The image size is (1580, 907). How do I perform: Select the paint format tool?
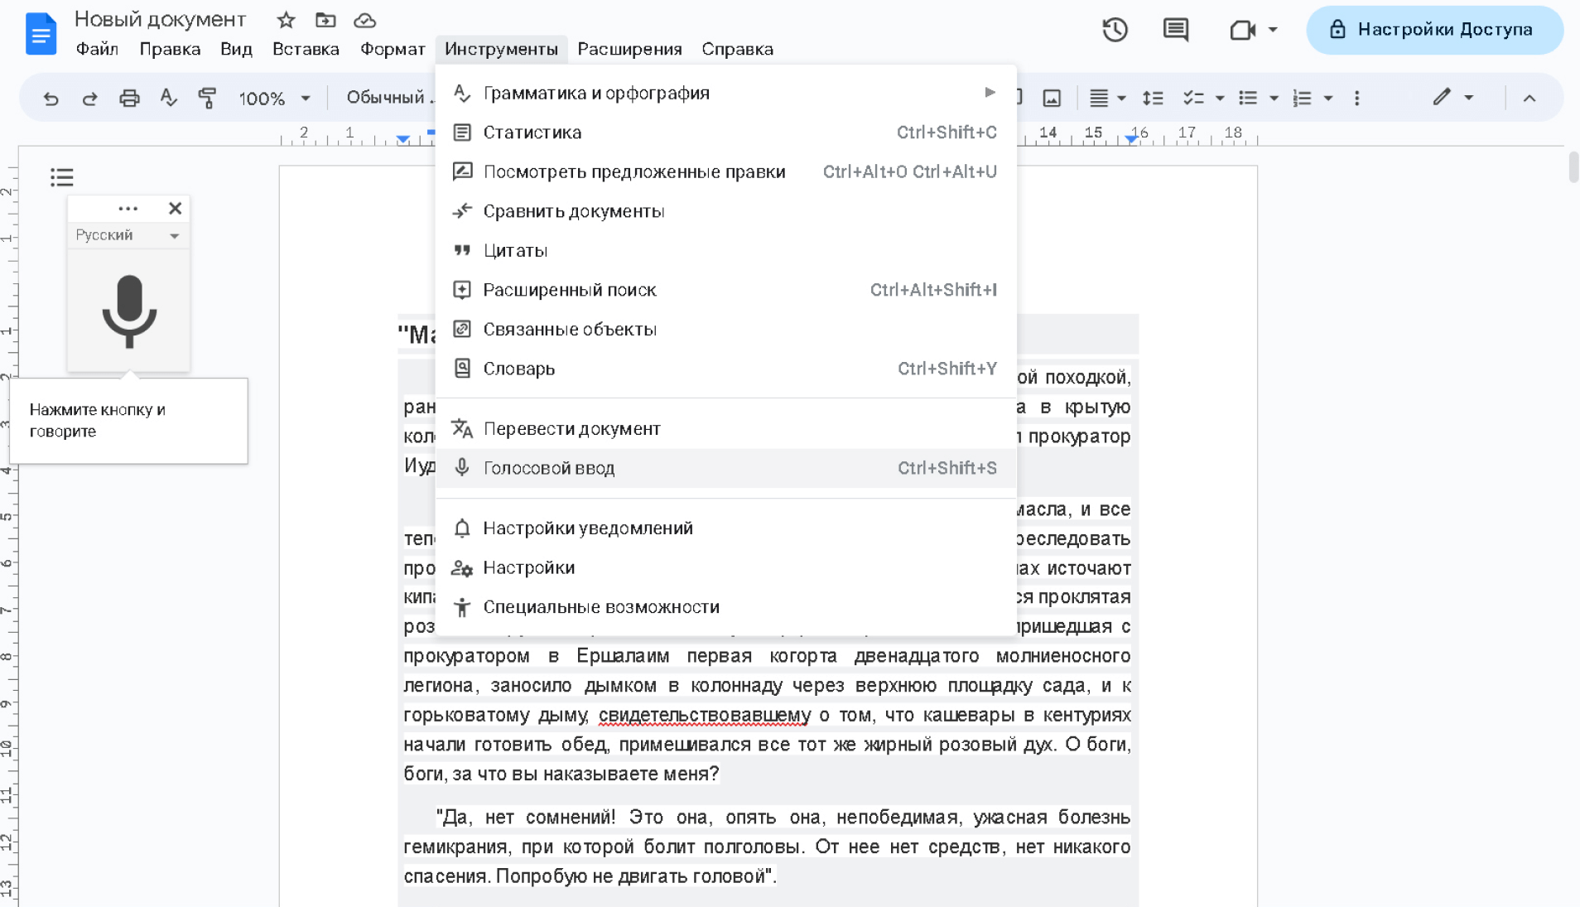[207, 99]
